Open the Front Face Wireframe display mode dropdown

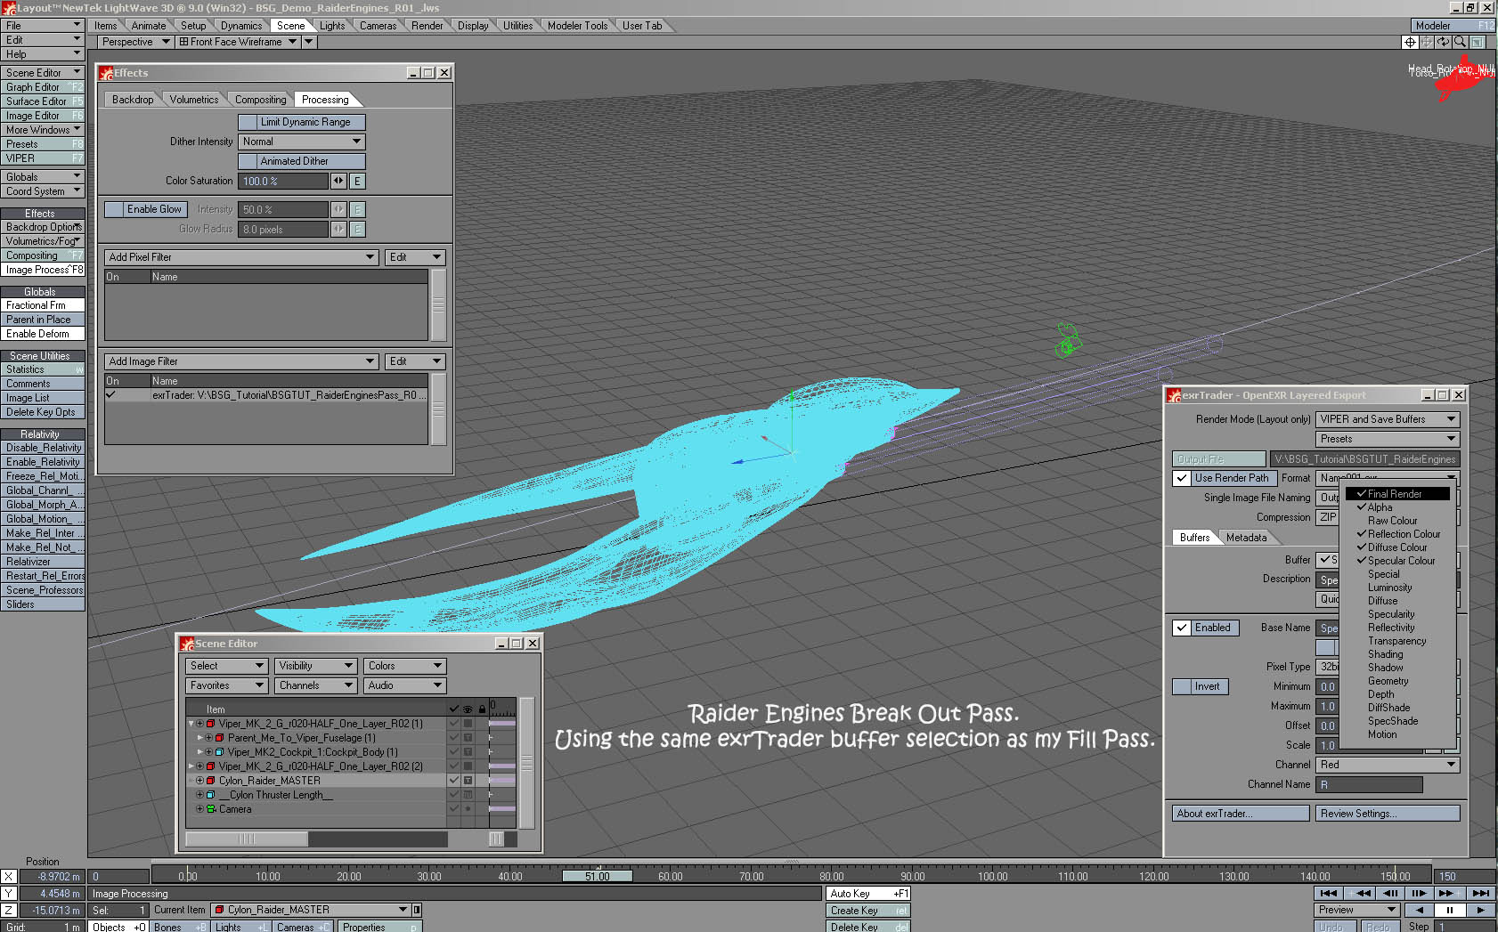237,42
